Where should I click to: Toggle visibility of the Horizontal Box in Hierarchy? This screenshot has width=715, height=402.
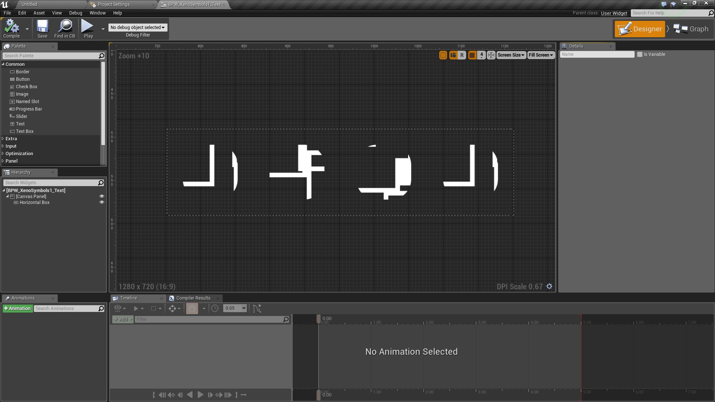click(102, 202)
